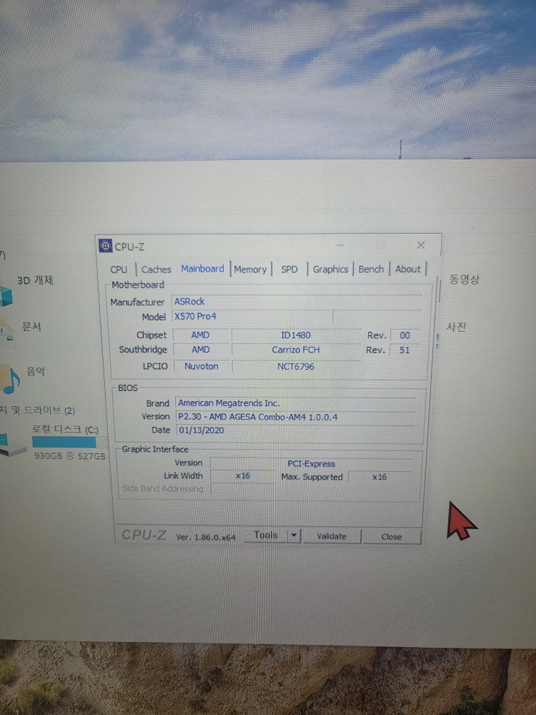Screen dimensions: 536x715
Task: Expand the Tools dropdown arrow
Action: pyautogui.click(x=294, y=536)
